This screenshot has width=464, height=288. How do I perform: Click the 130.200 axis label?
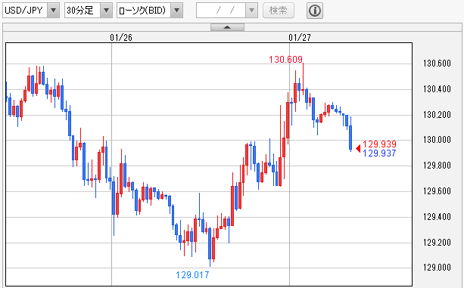click(x=437, y=115)
